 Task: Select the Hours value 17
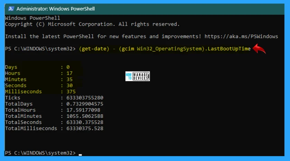[x=69, y=73]
